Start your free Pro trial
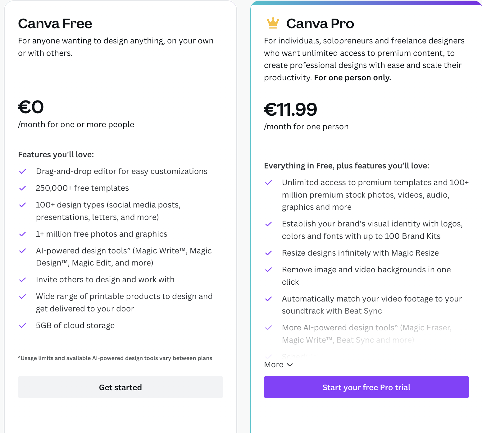482x433 pixels. [366, 387]
